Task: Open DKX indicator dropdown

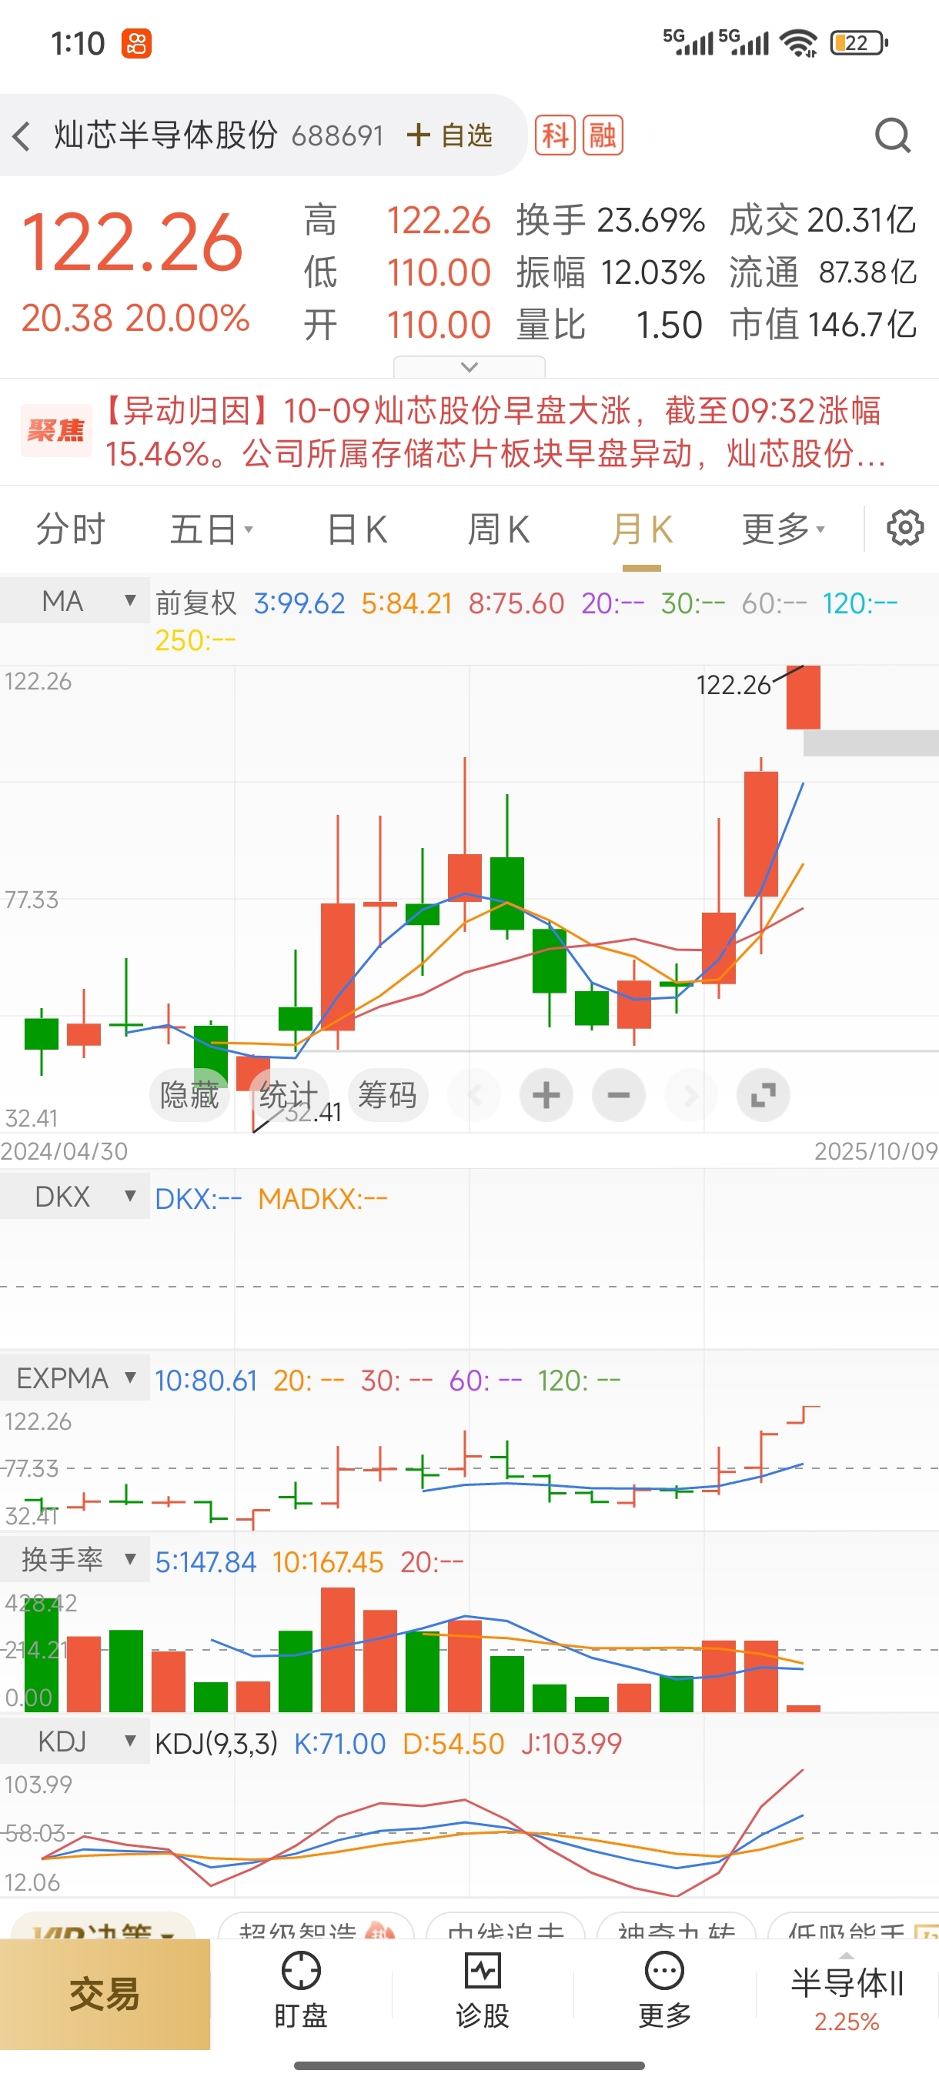Action: click(x=75, y=1196)
